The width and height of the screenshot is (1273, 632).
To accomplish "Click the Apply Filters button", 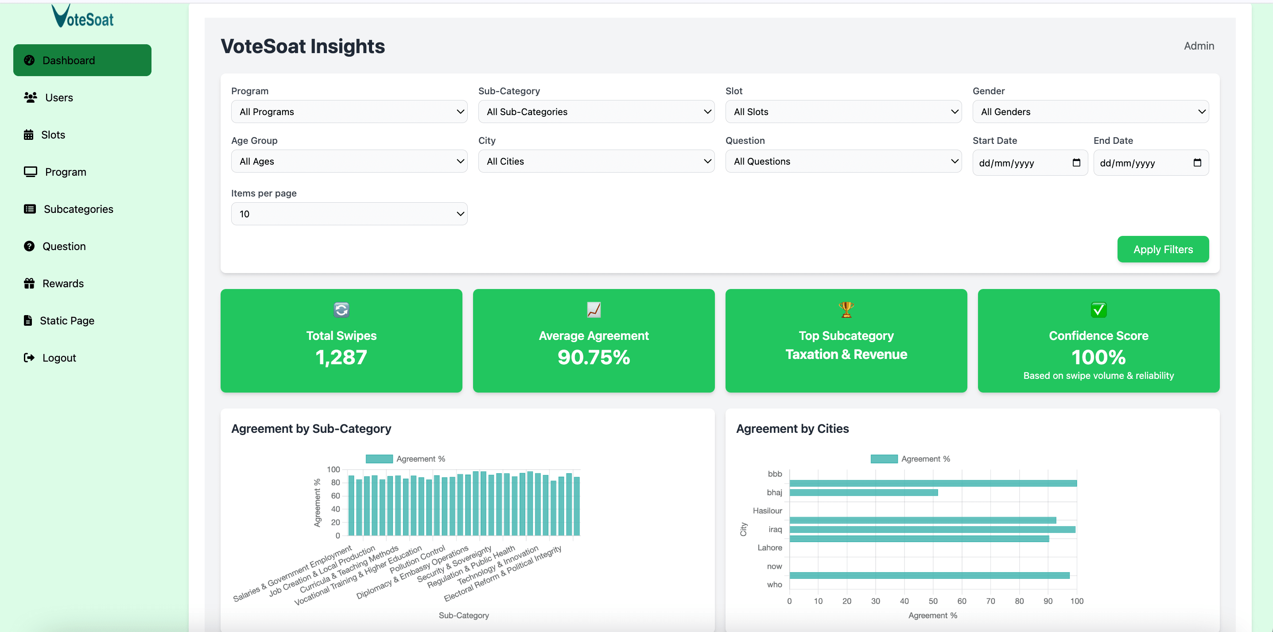I will tap(1163, 249).
